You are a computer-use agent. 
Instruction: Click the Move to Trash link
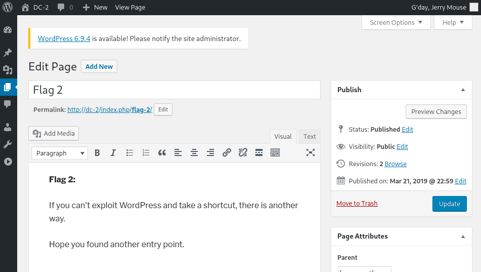point(357,203)
